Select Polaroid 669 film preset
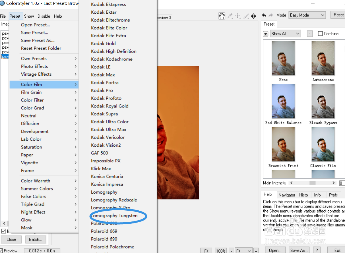This screenshot has height=253, width=345. (x=118, y=231)
